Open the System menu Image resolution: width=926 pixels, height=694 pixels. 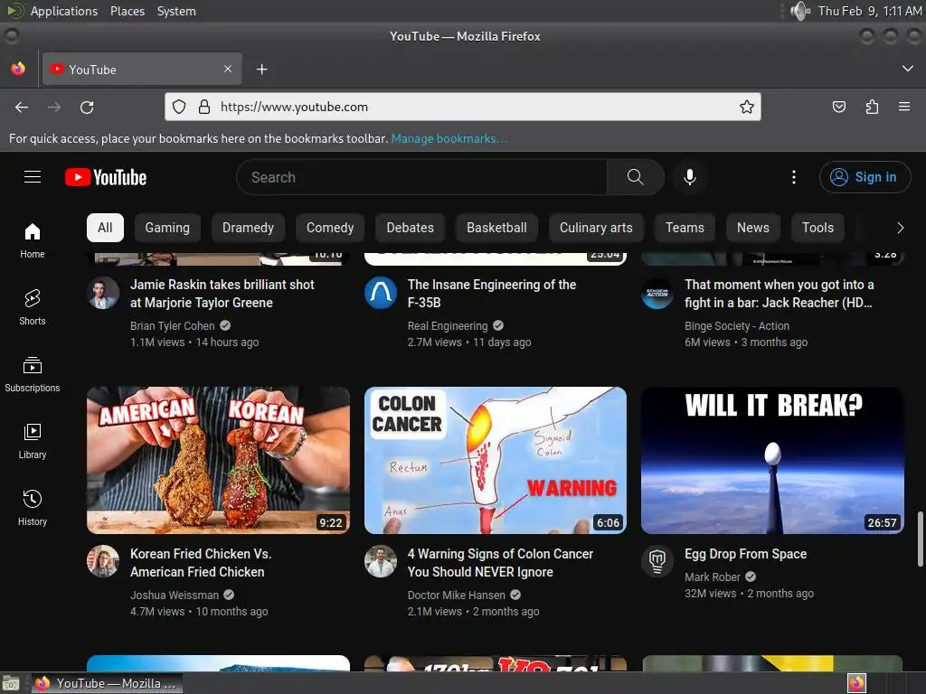coord(176,11)
